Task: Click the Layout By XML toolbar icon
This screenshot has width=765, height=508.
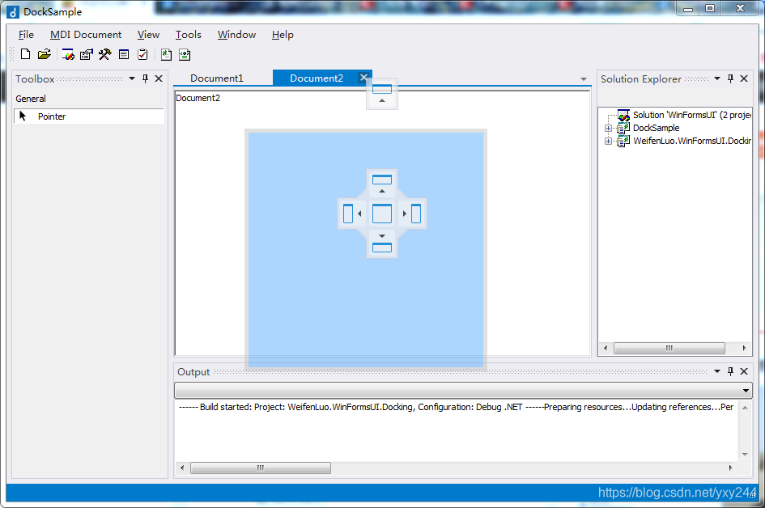Action: [185, 55]
